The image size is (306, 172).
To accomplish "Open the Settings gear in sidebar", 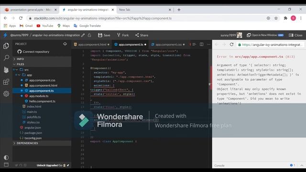I will (6, 94).
